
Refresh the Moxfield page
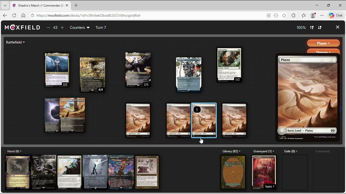tap(14, 15)
